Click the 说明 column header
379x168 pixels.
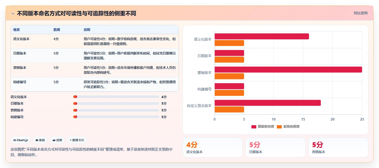[87, 30]
